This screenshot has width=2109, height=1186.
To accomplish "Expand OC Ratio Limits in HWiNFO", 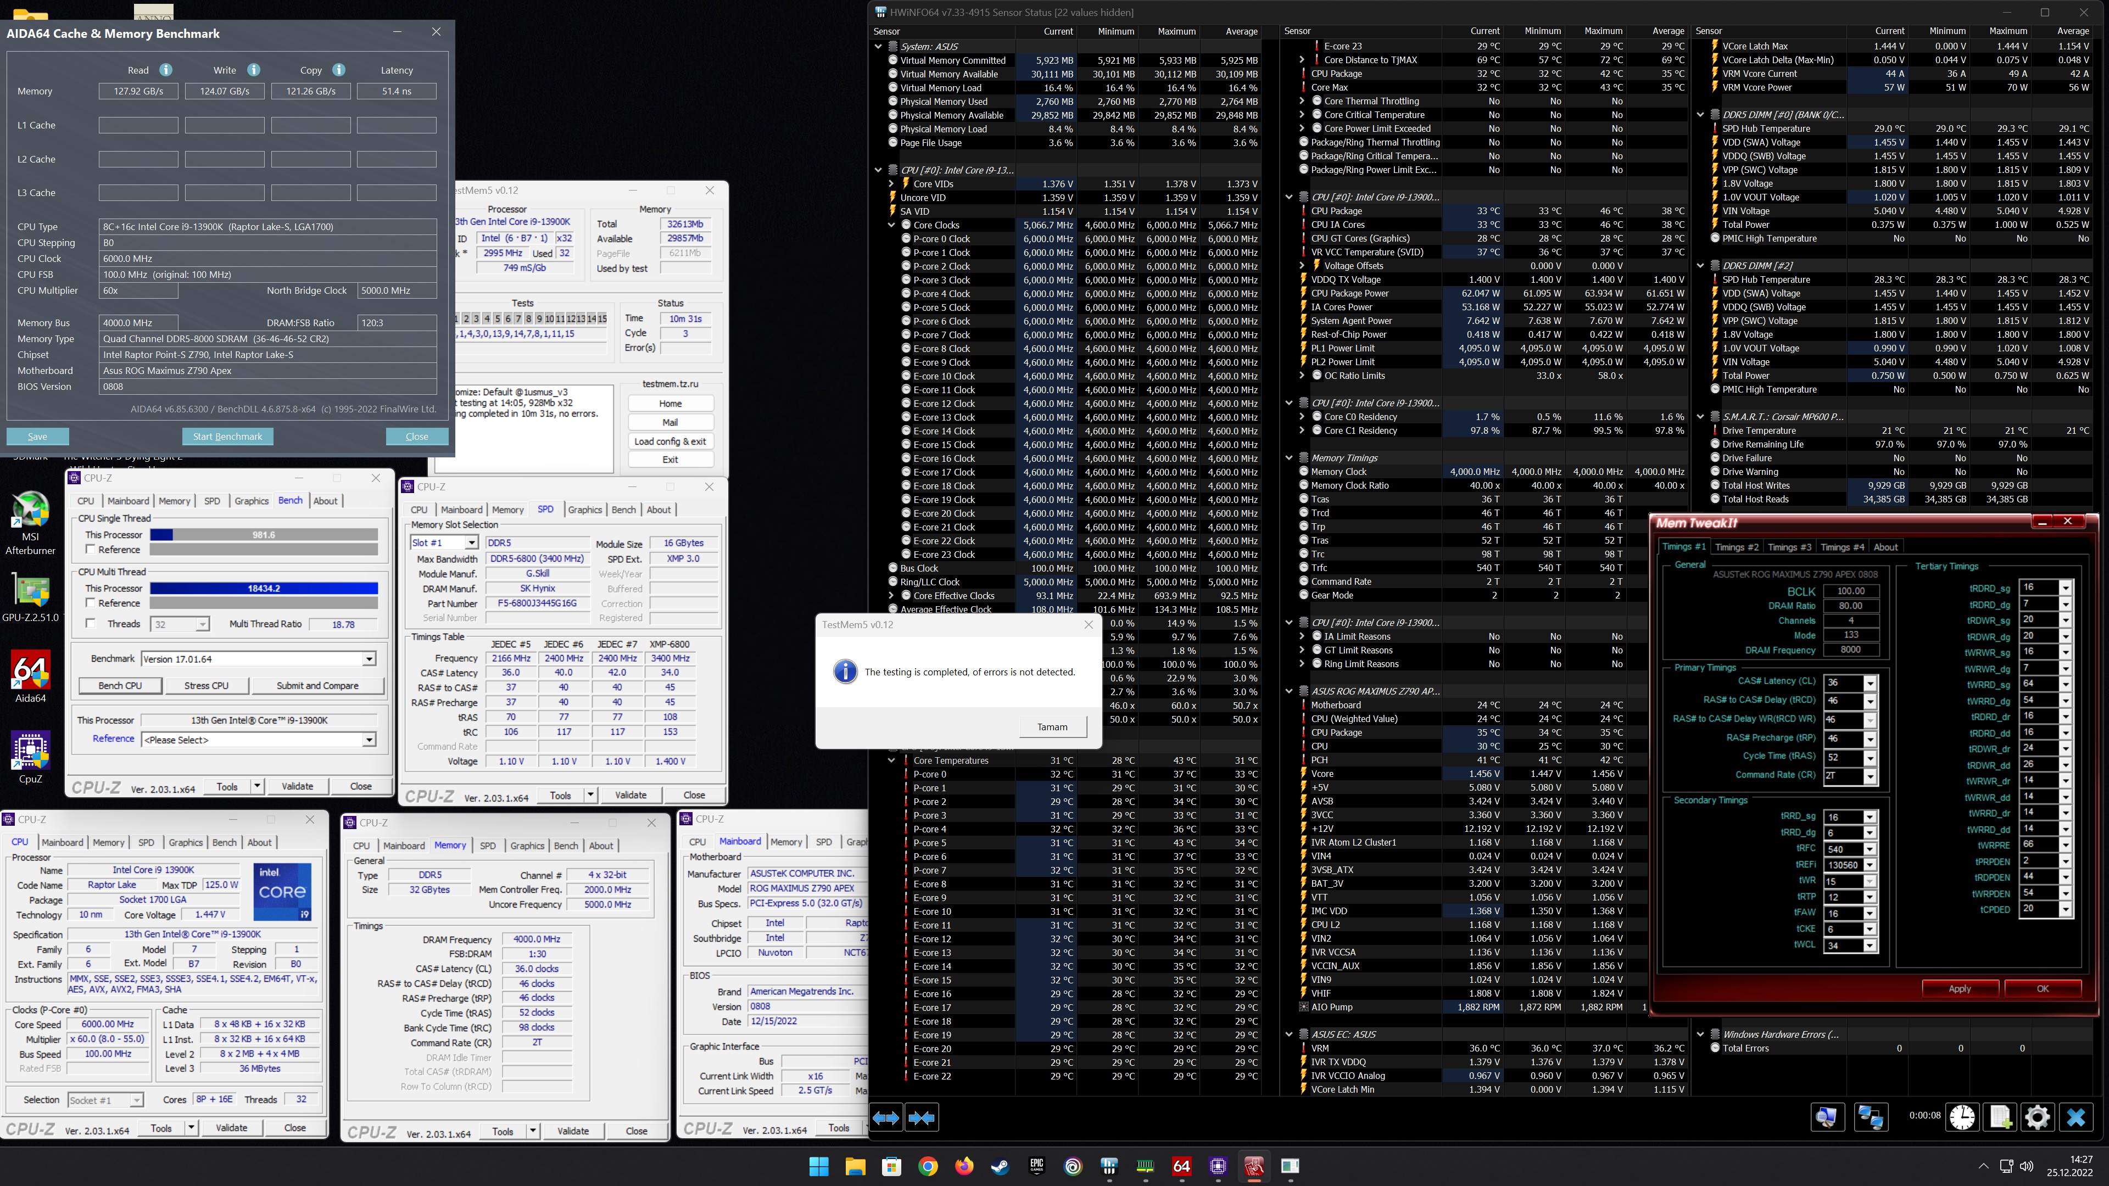I will click(1302, 376).
